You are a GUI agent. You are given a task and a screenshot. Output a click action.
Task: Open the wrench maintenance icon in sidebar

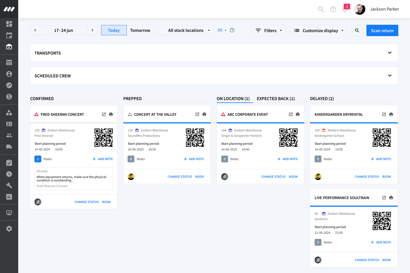click(x=9, y=185)
